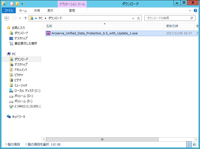200x149 pixels.
Task: Switch to the 共有 ribbon tab
Action: tap(37, 11)
